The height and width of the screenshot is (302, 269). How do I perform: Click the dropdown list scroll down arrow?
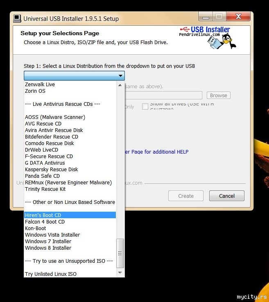120,273
